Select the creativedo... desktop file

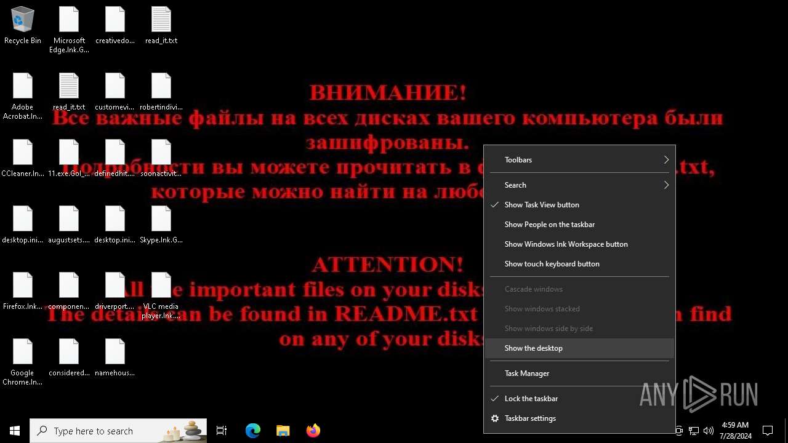click(115, 26)
